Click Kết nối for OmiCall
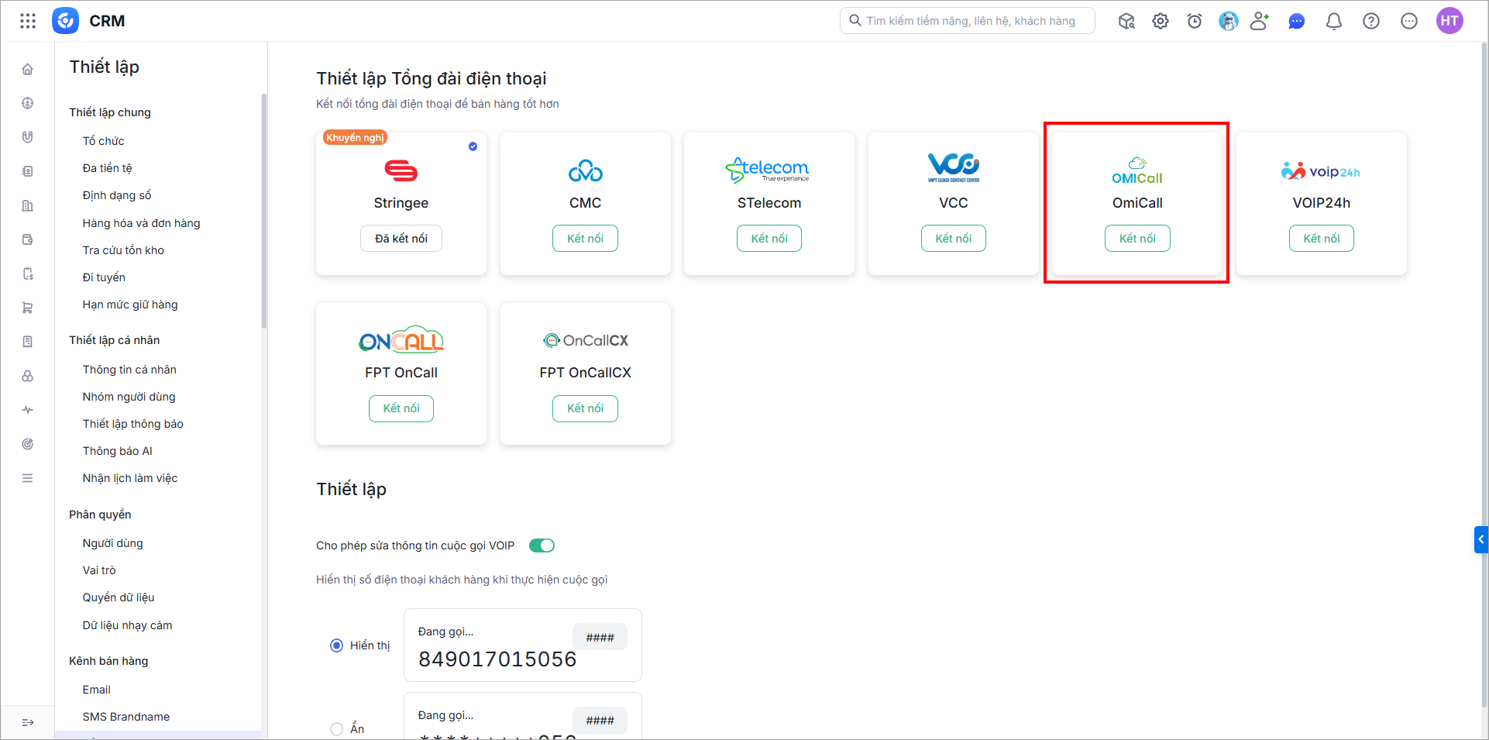Screen dimensions: 1489x740 click(x=1137, y=239)
